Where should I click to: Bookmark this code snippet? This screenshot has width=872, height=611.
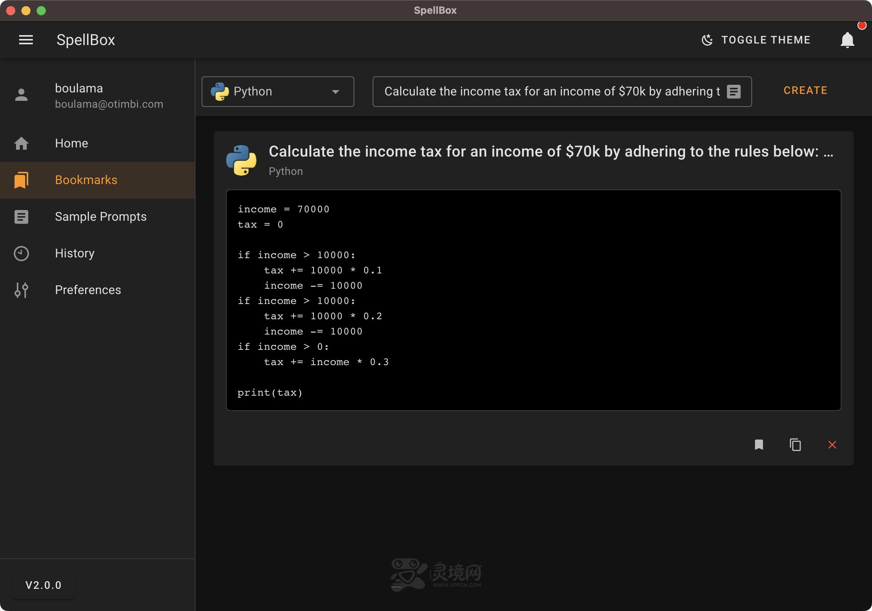click(759, 445)
